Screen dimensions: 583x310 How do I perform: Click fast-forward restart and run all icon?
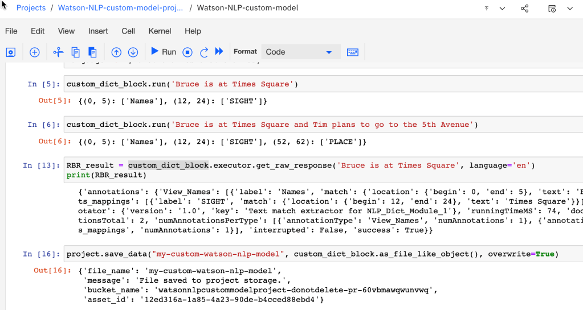tap(219, 52)
